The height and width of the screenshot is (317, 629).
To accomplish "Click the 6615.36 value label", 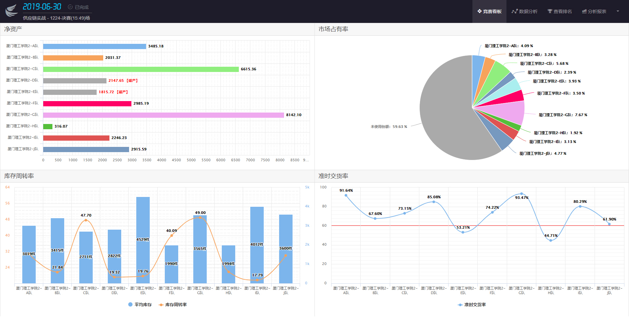I will tap(249, 69).
